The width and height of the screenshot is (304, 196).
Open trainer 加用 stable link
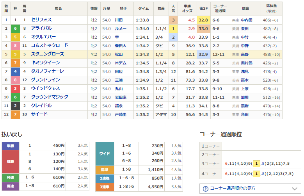pyautogui.click(x=245, y=97)
